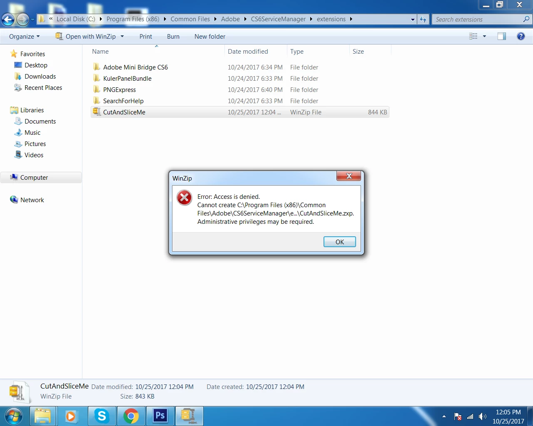Image resolution: width=533 pixels, height=426 pixels.
Task: Click Print in the toolbar
Action: click(146, 37)
